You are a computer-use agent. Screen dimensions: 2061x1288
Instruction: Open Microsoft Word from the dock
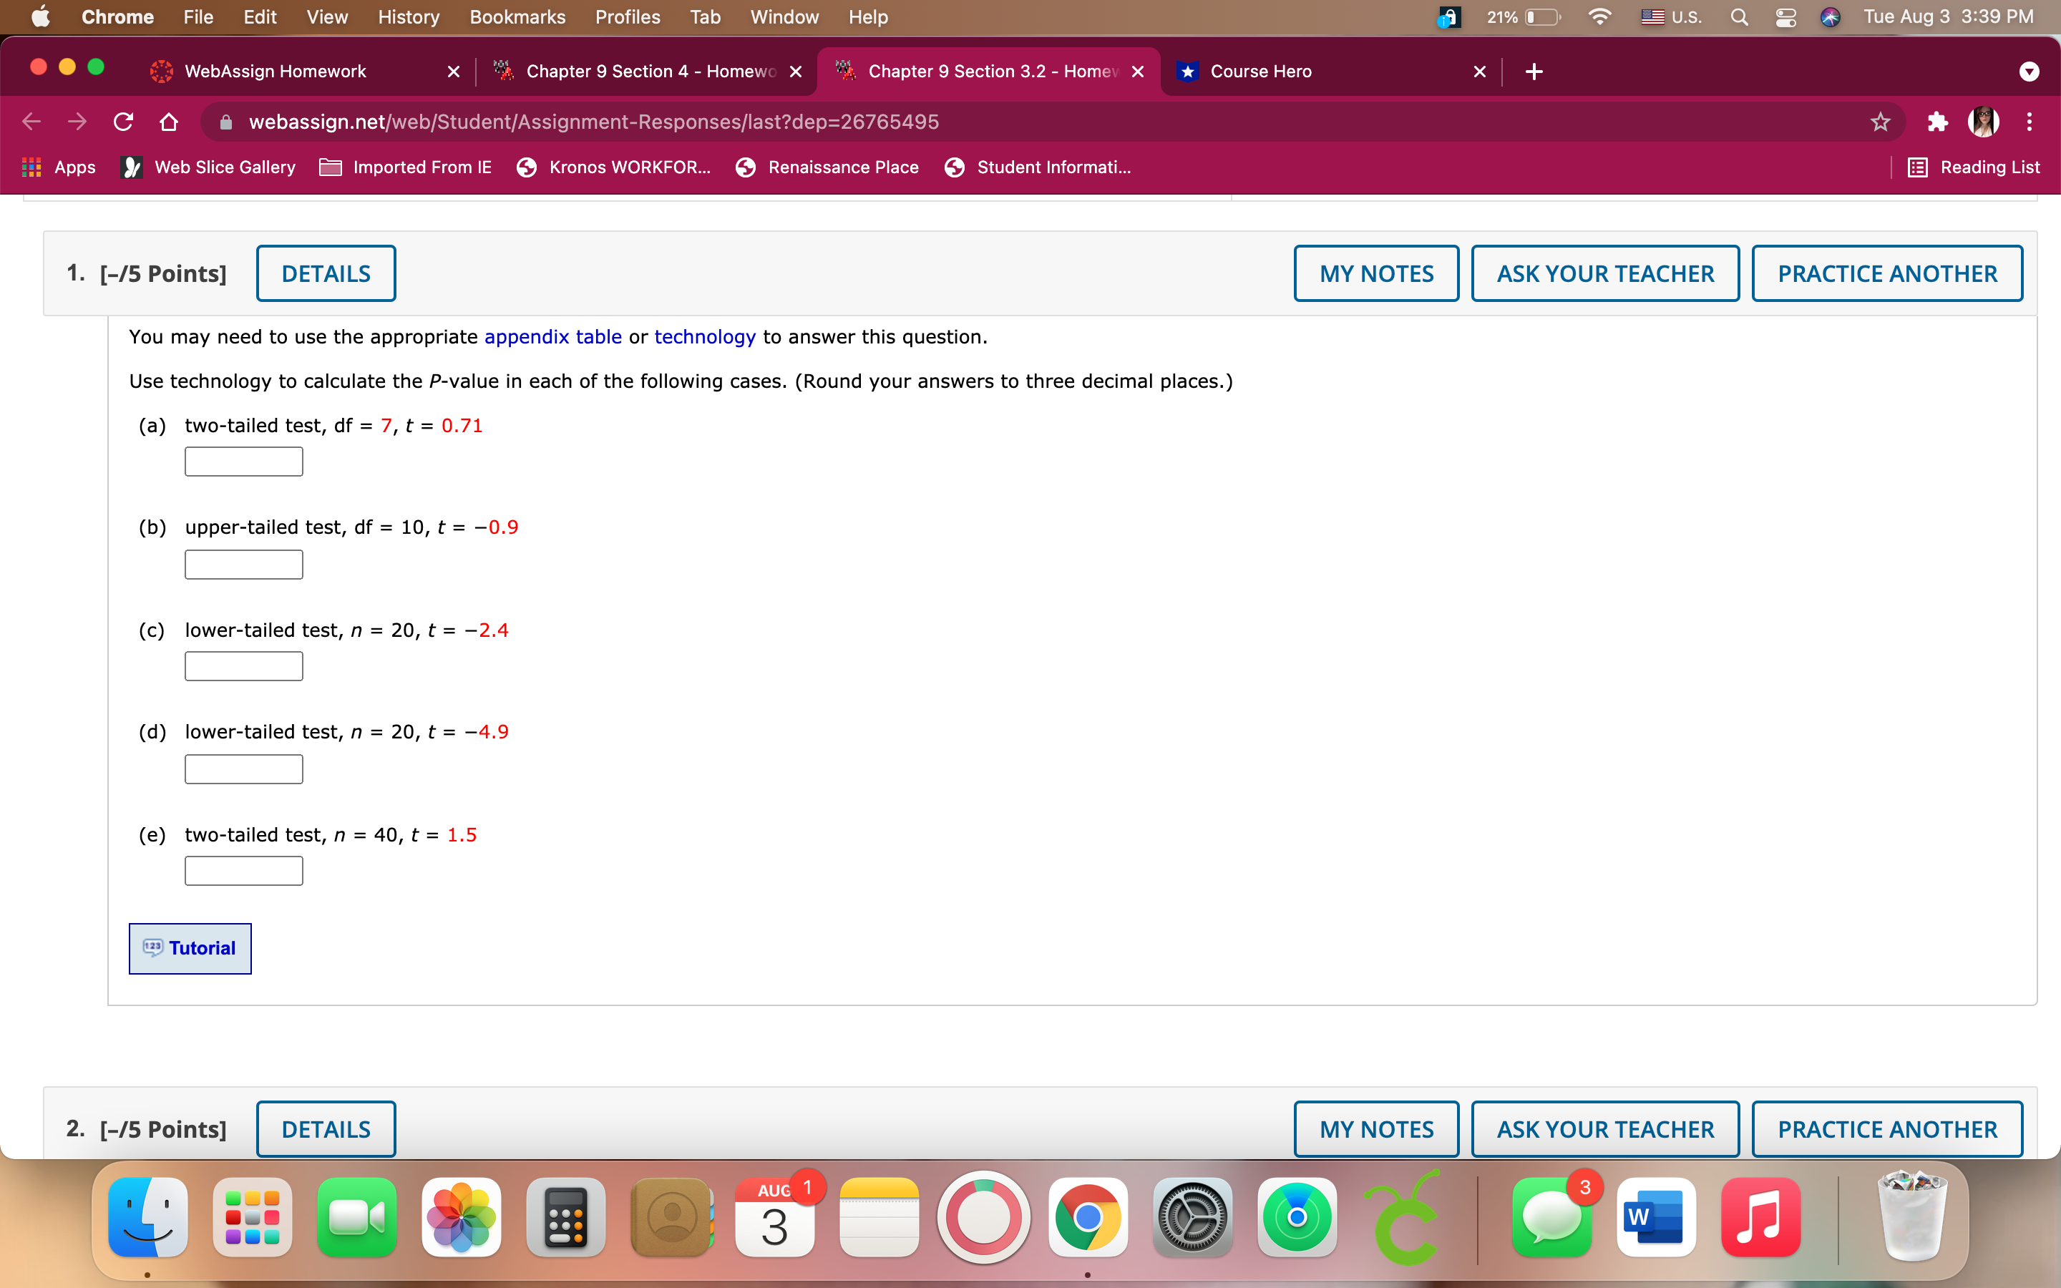tap(1656, 1218)
